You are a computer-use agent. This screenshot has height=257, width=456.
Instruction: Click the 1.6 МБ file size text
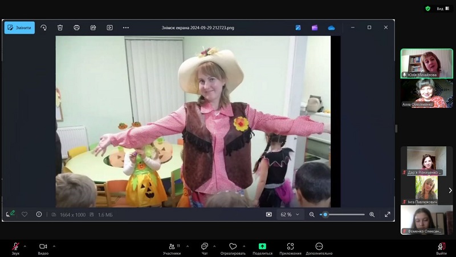(105, 215)
